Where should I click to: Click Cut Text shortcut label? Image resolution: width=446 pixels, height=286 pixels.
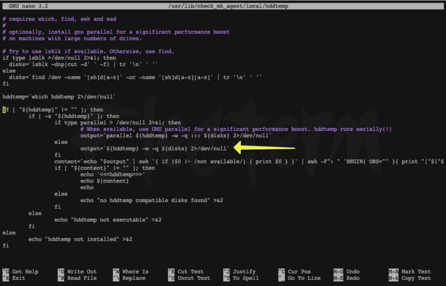click(x=191, y=272)
